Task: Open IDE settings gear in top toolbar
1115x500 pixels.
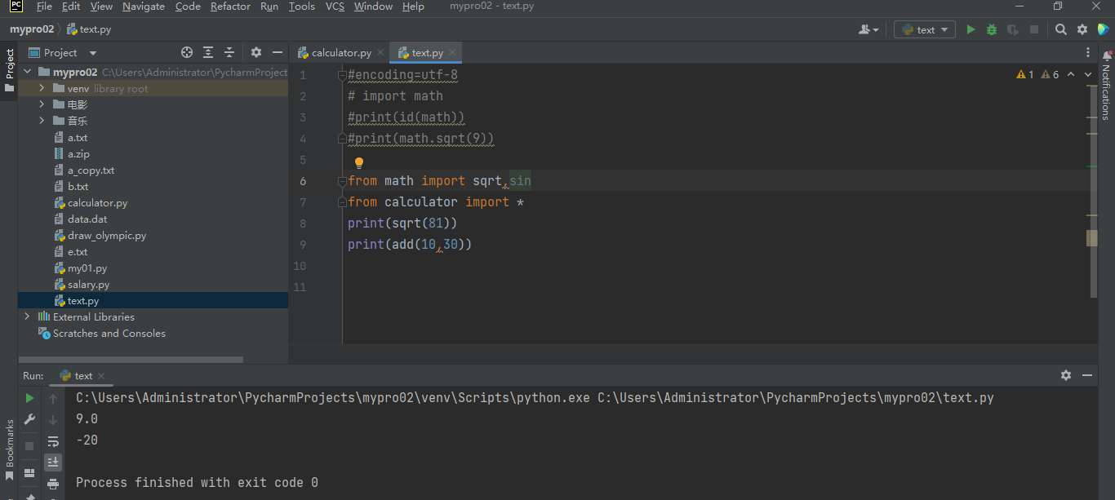Action: (x=1082, y=29)
